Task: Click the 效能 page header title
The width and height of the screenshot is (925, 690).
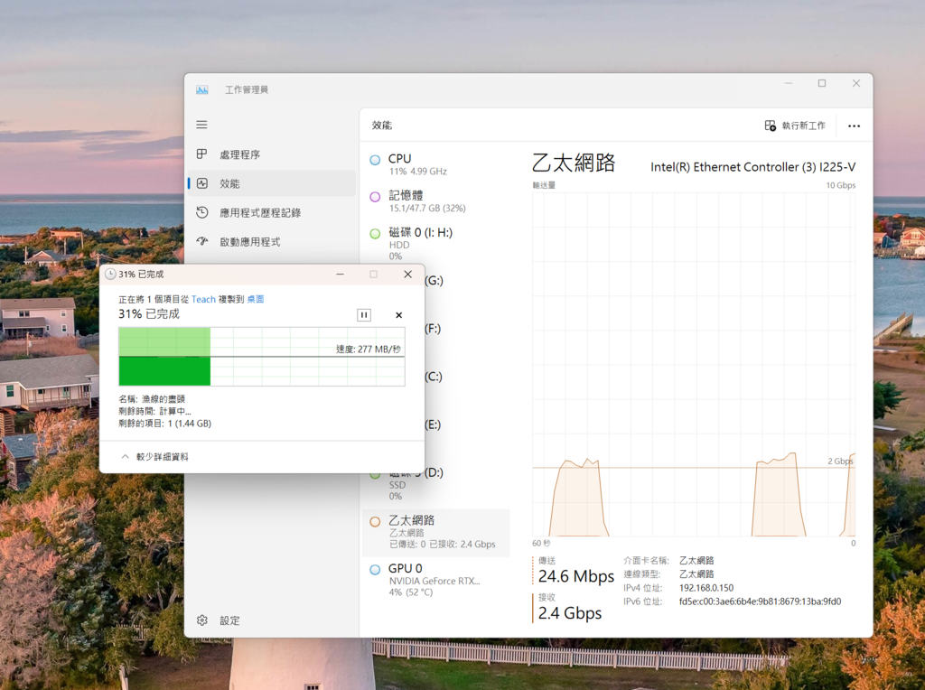Action: tap(382, 125)
